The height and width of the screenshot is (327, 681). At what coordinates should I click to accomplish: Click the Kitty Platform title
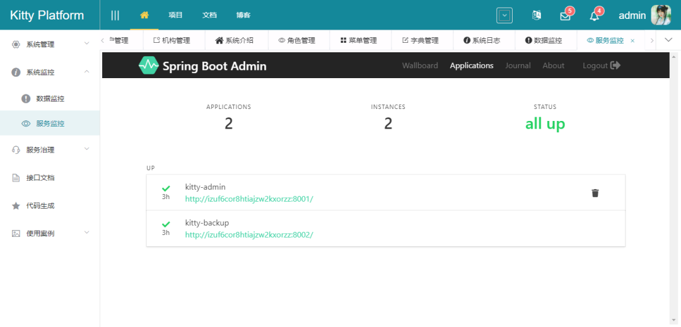coord(47,15)
